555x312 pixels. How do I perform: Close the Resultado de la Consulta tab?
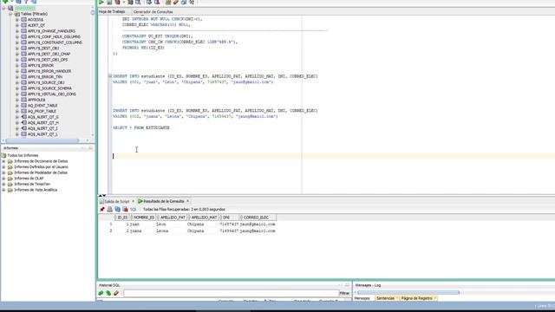pyautogui.click(x=188, y=201)
